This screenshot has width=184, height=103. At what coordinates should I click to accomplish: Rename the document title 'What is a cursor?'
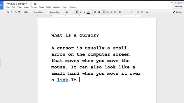coord(17,4)
